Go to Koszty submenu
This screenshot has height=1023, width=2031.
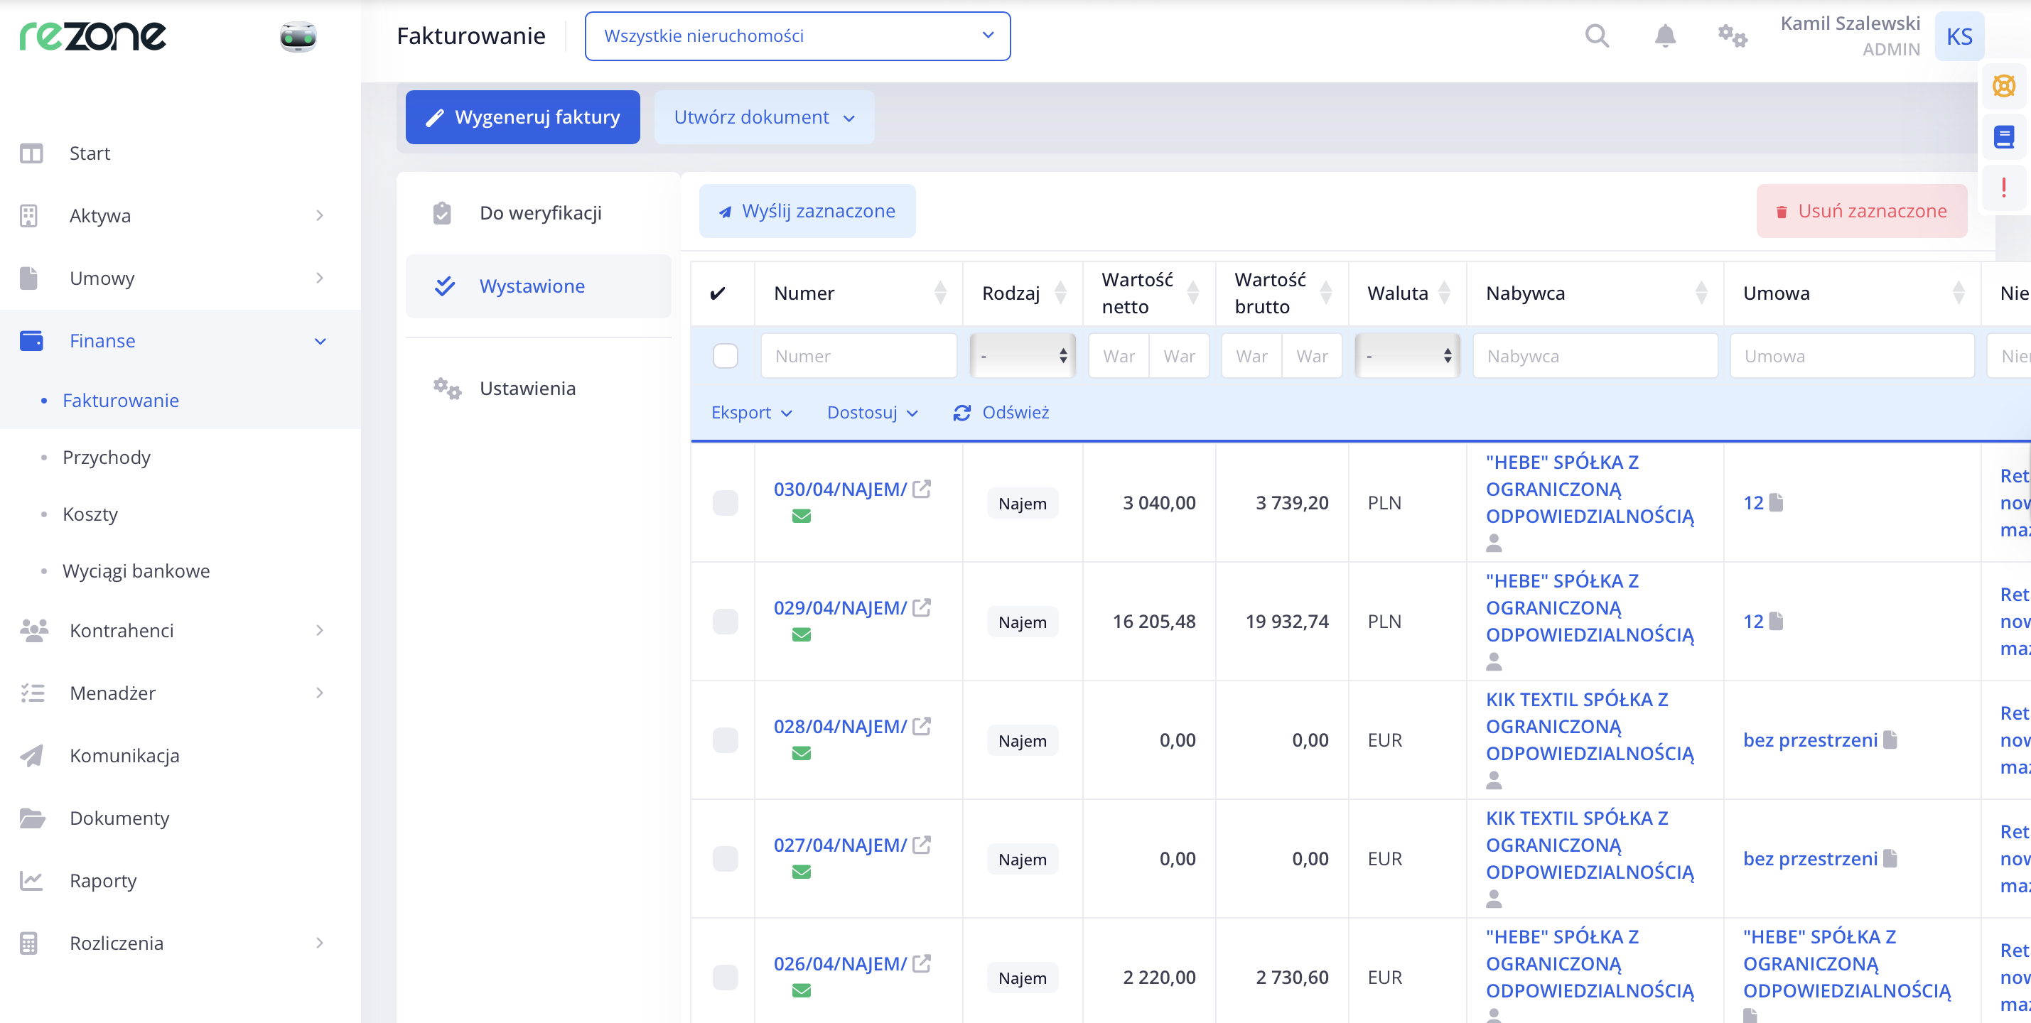point(90,514)
